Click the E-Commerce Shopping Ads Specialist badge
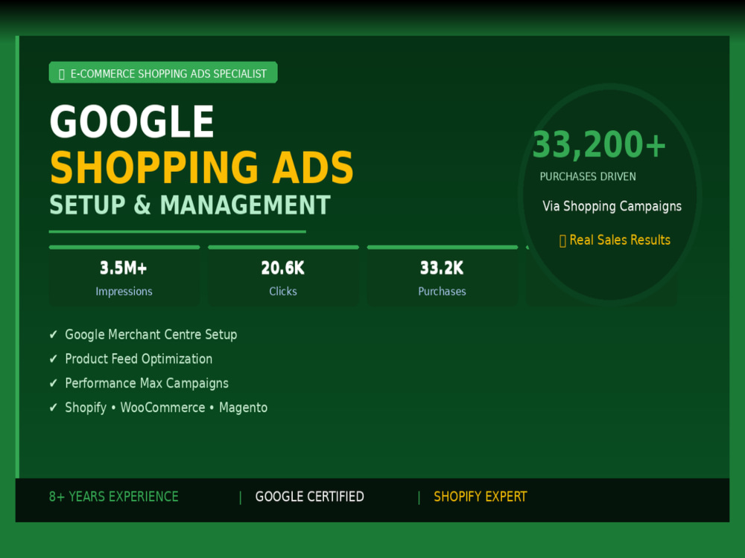The image size is (745, 558). coord(163,73)
